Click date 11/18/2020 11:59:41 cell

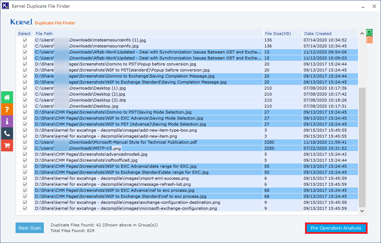(x=330, y=142)
